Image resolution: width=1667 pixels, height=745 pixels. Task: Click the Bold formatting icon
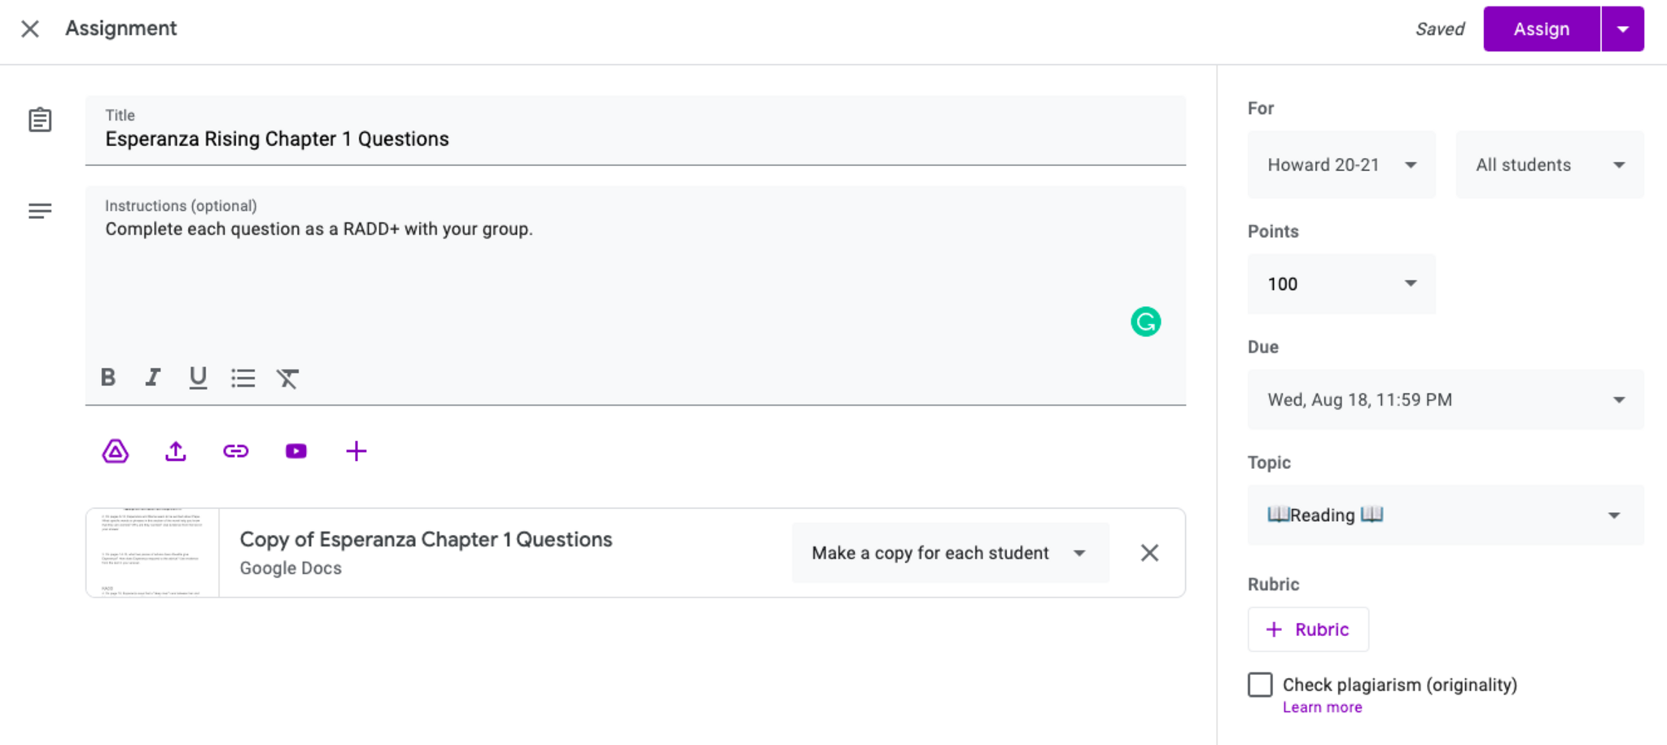107,378
